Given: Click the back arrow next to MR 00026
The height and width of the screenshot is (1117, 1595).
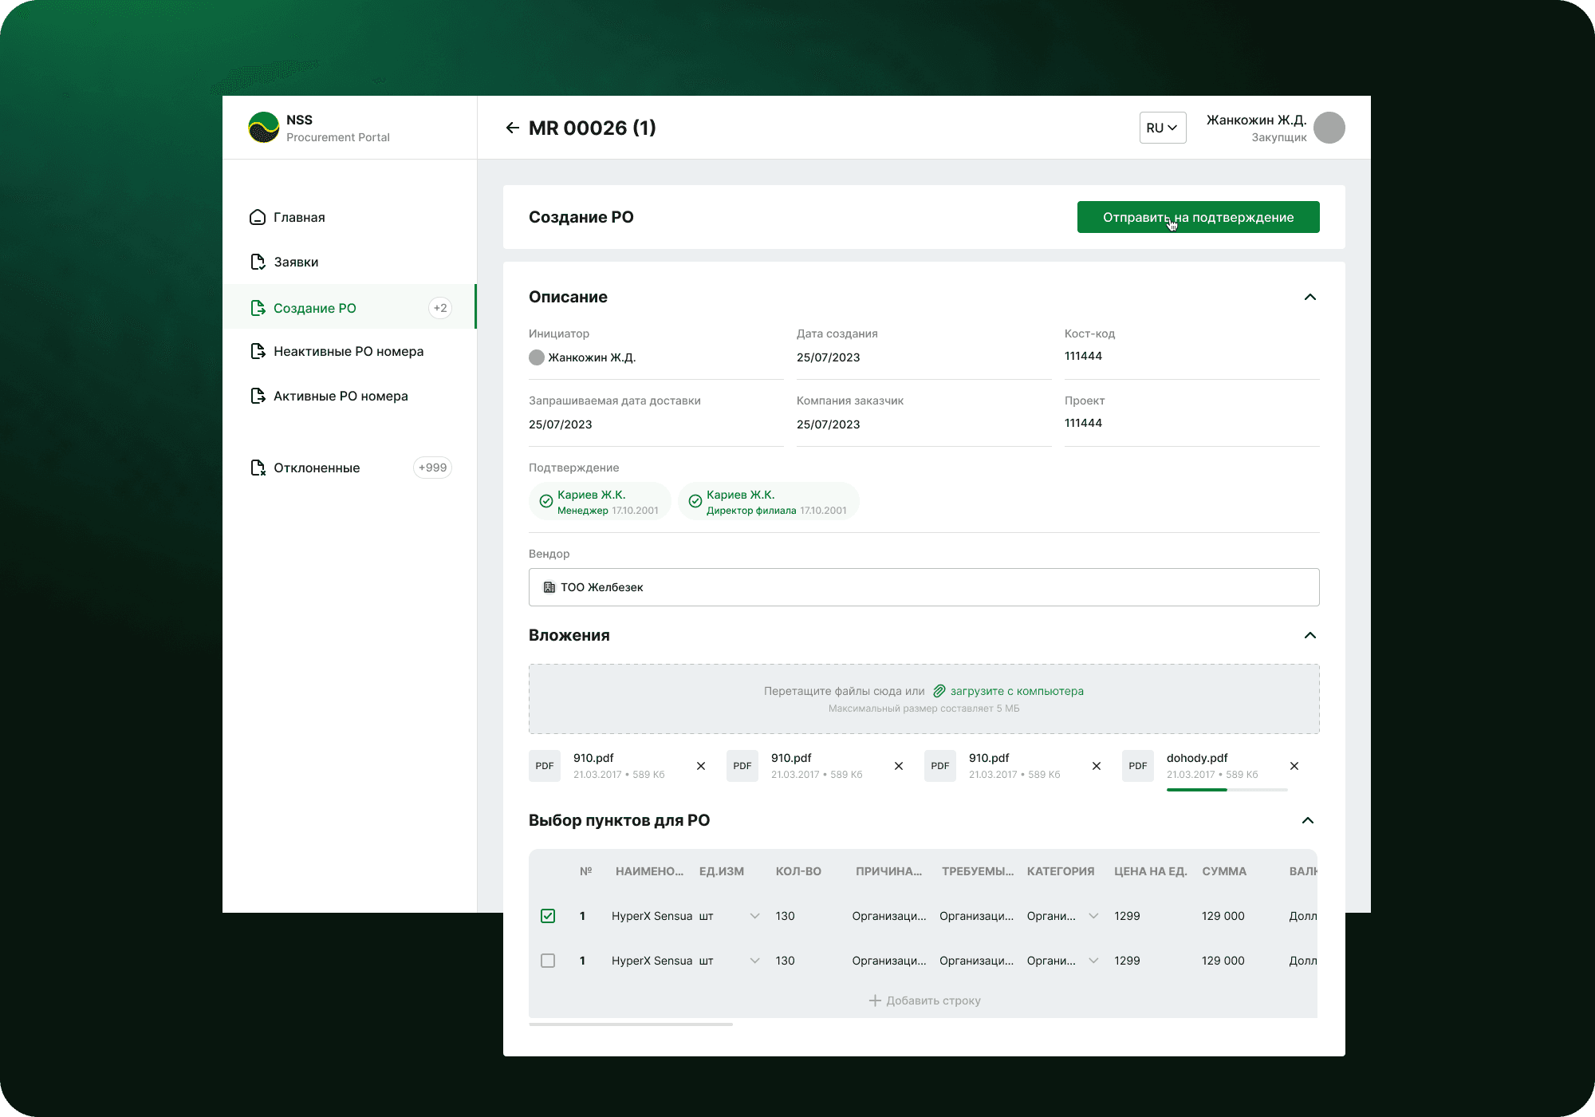Looking at the screenshot, I should click(x=512, y=128).
